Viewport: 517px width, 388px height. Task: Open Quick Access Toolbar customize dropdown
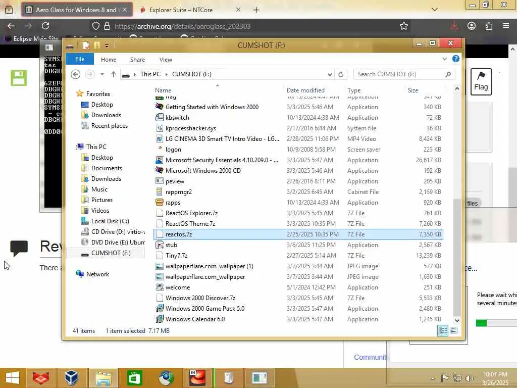(x=107, y=46)
